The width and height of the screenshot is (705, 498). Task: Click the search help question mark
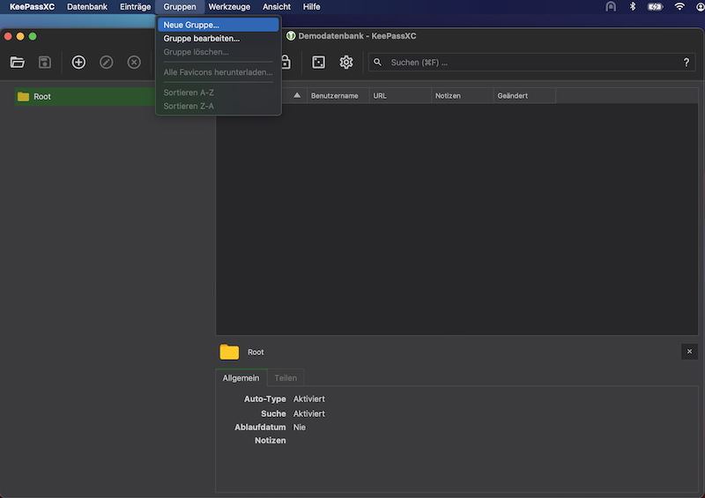pyautogui.click(x=686, y=63)
